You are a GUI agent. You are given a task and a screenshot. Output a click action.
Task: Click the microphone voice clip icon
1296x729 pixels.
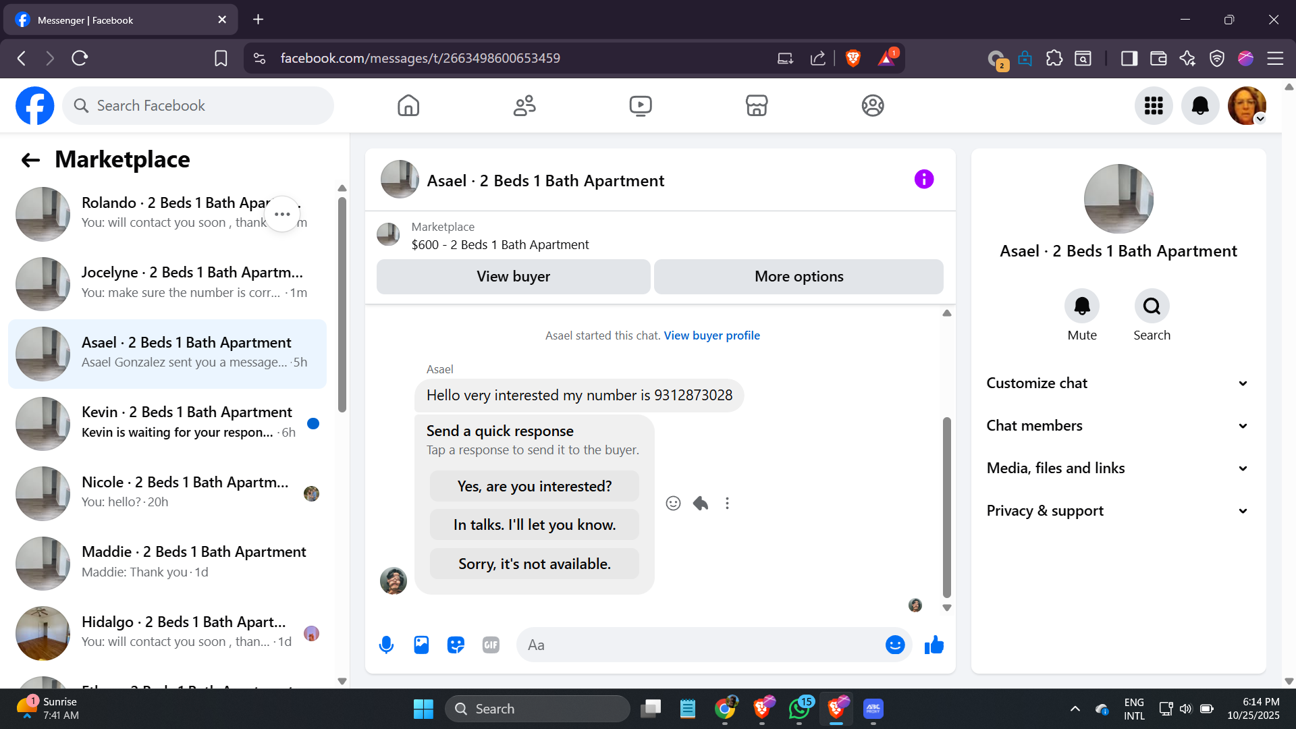point(386,645)
